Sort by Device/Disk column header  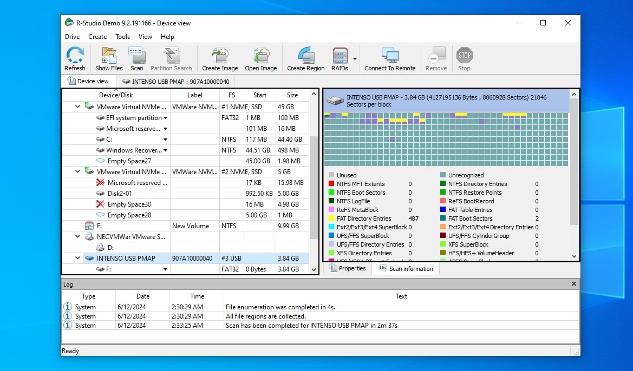coord(116,95)
